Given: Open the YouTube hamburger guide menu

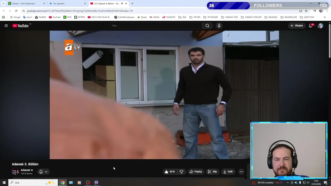Looking at the screenshot, I should pyautogui.click(x=6, y=26).
